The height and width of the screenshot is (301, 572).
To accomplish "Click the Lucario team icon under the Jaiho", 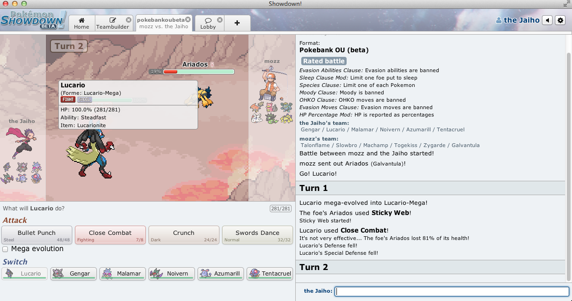I will (x=7, y=167).
